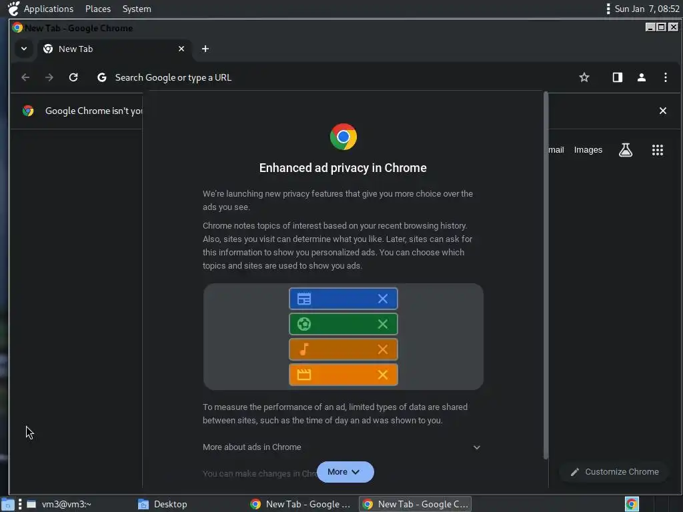Open the Google apps grid
Screen dimensions: 683x512
657,150
